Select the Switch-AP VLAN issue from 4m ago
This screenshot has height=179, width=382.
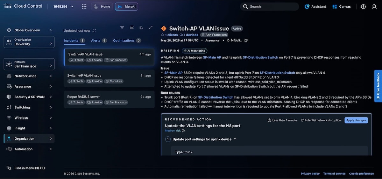pyautogui.click(x=109, y=57)
